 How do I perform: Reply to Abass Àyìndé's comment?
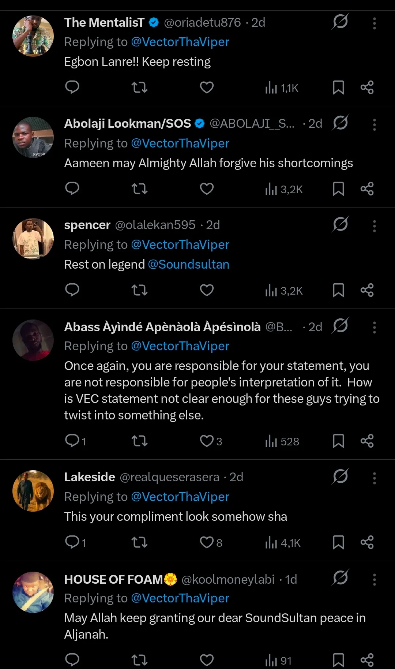coord(72,441)
